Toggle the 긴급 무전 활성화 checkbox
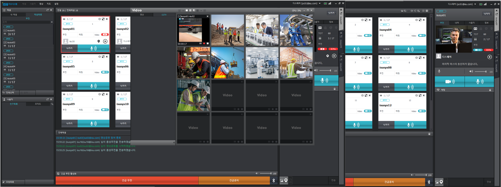The image size is (501, 187). pyautogui.click(x=58, y=174)
